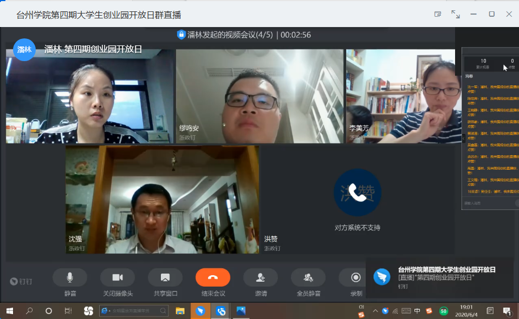This screenshot has height=319, width=519.
Task: Open File Explorer from the taskbar
Action: click(180, 311)
